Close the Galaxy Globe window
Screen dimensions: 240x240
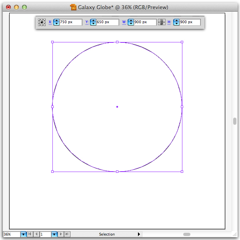point(8,7)
